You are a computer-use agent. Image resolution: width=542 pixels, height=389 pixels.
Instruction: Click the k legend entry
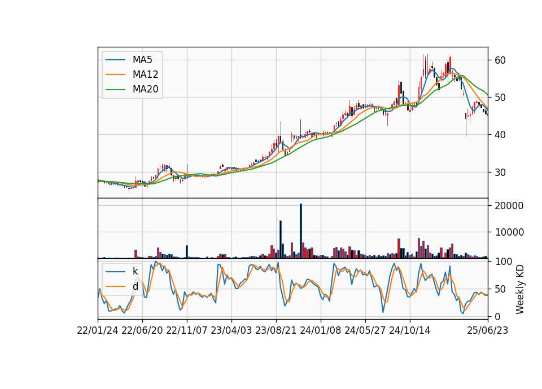122,271
